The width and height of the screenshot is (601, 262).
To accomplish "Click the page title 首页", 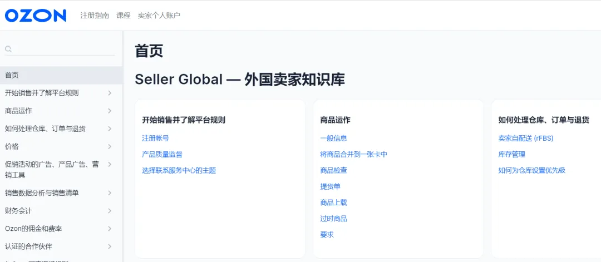I will (149, 51).
